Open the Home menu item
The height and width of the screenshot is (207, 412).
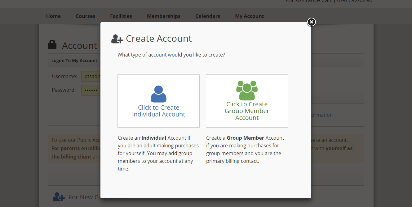(53, 16)
